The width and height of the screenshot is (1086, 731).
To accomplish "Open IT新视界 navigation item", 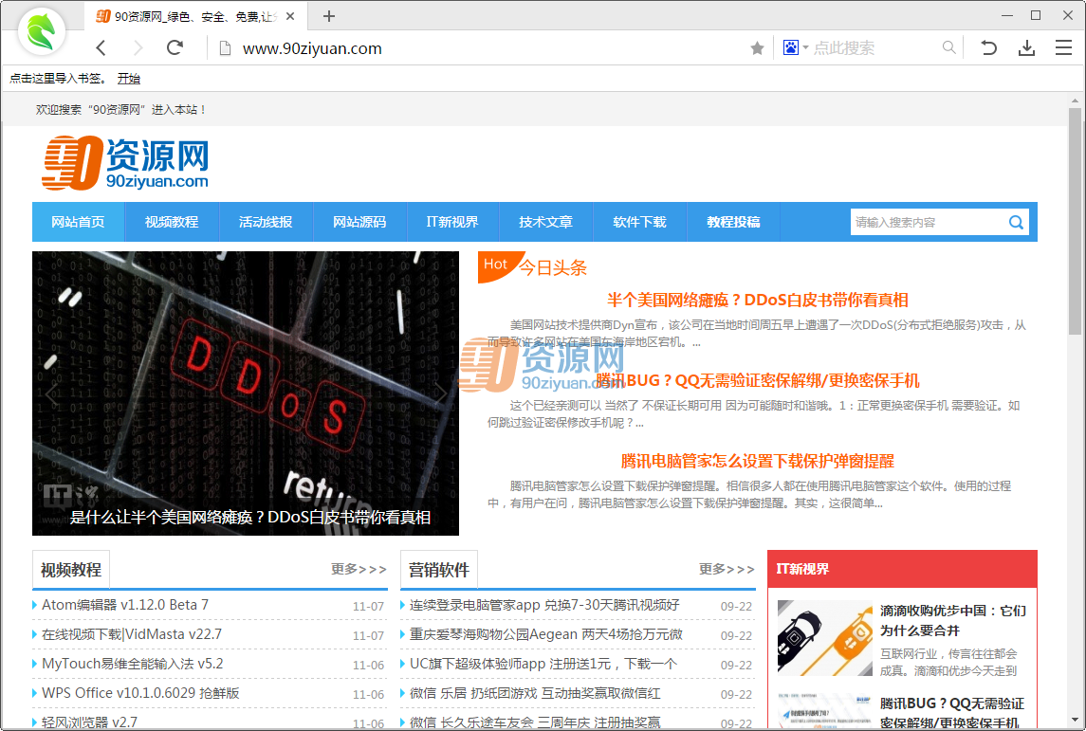I will (452, 222).
